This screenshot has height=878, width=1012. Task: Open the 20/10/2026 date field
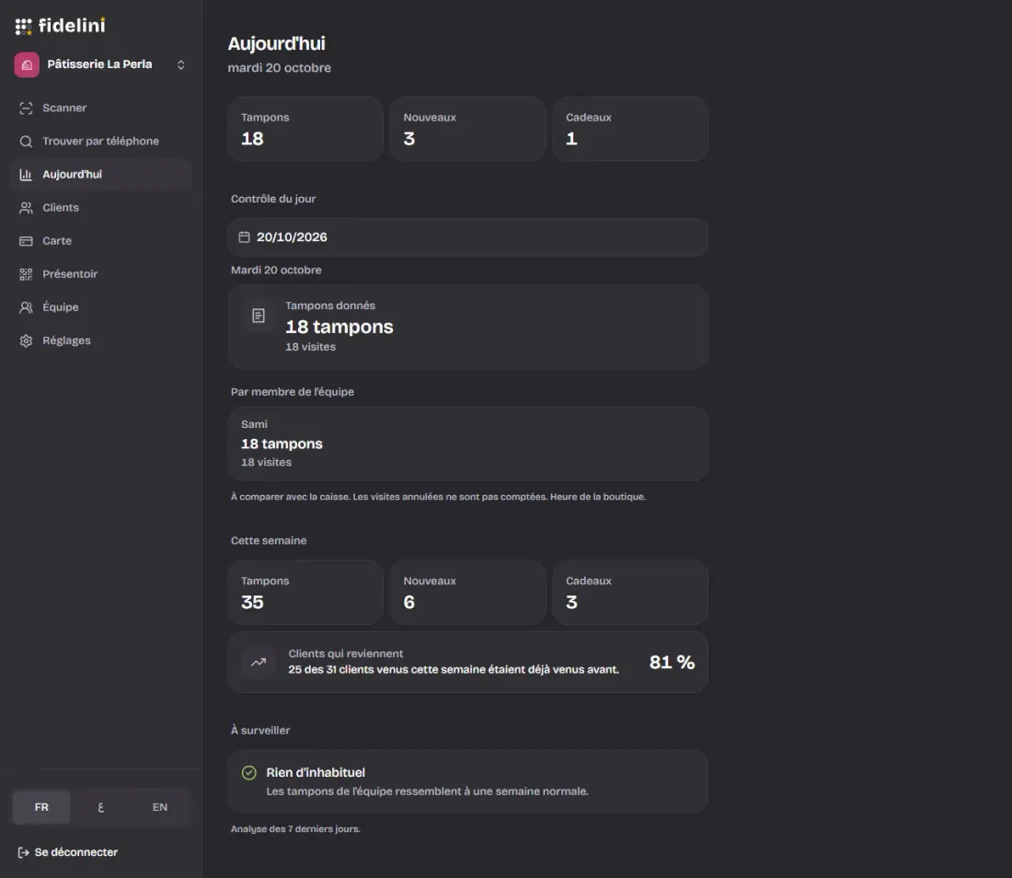coord(468,237)
